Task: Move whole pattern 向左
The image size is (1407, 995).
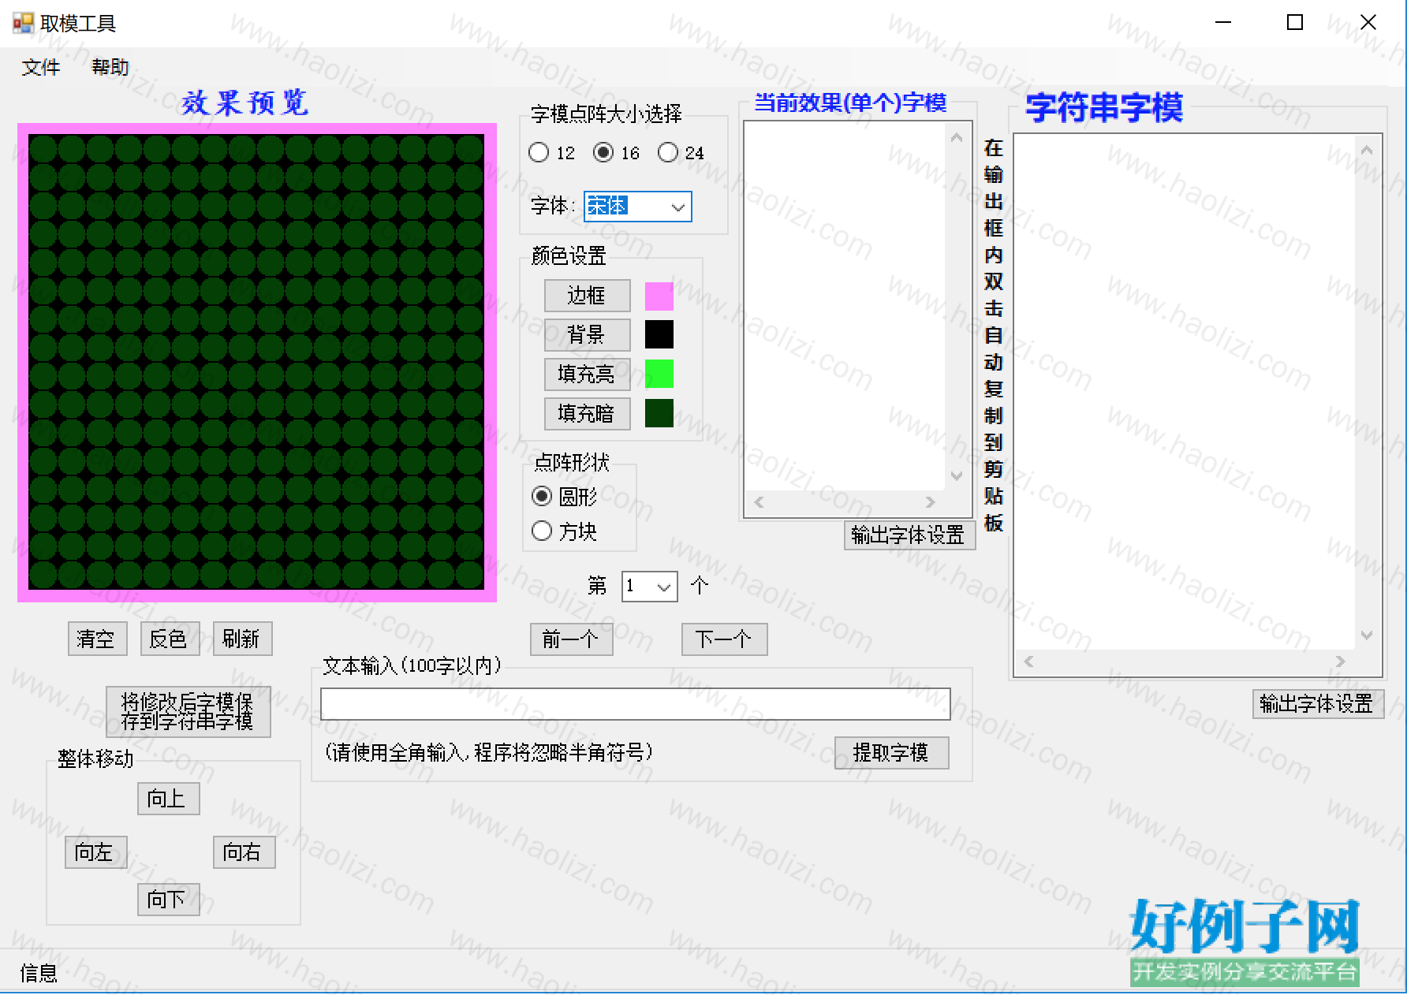Action: point(95,852)
